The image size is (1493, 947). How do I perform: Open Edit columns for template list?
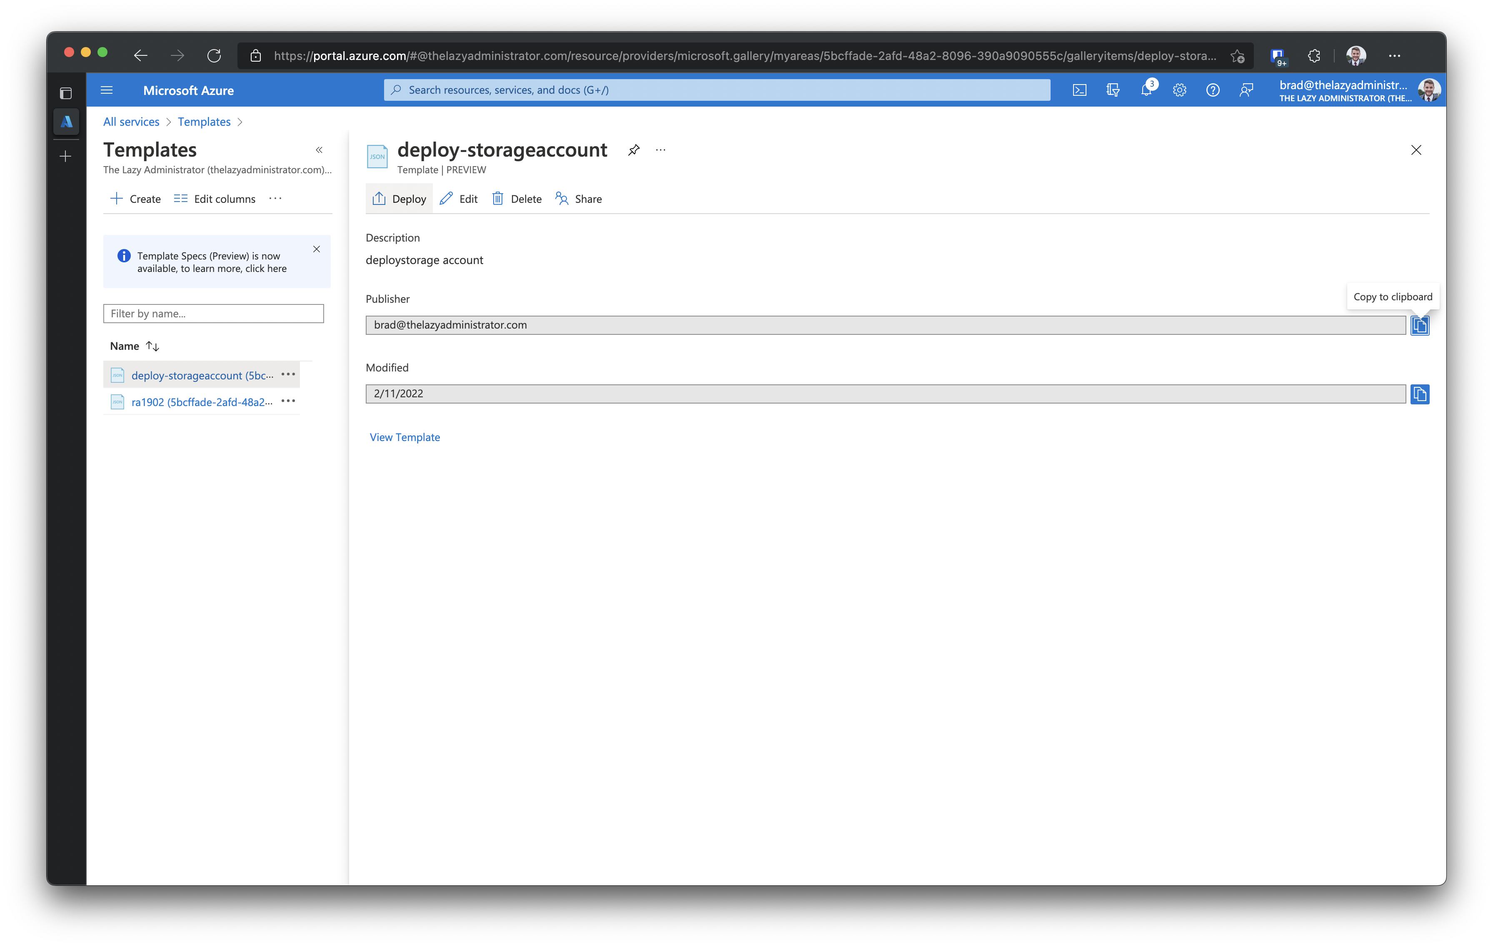tap(215, 199)
